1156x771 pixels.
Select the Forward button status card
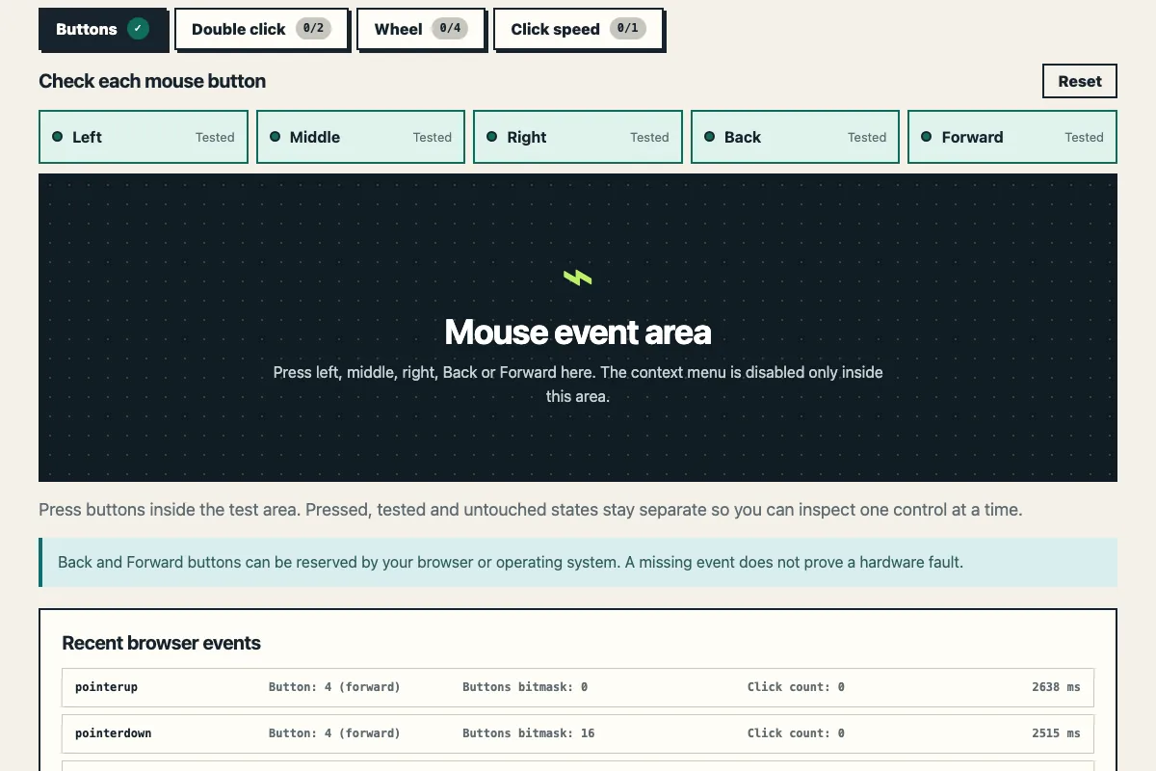click(x=1012, y=137)
